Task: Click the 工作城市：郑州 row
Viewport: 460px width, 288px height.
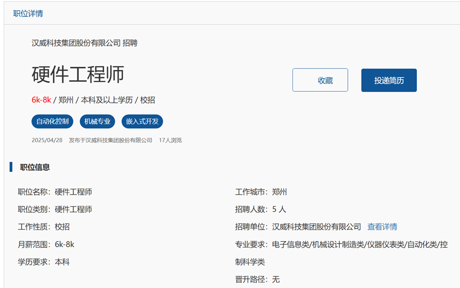Action: click(x=261, y=192)
